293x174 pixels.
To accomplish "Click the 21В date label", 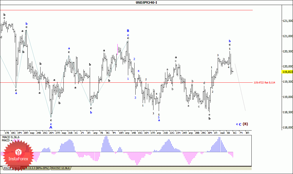I will [x=166, y=133].
